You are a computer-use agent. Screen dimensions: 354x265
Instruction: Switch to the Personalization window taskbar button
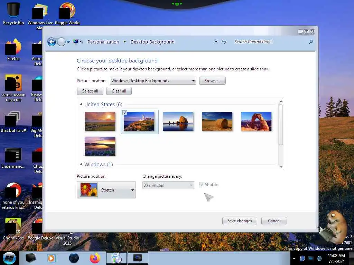(x=138, y=258)
